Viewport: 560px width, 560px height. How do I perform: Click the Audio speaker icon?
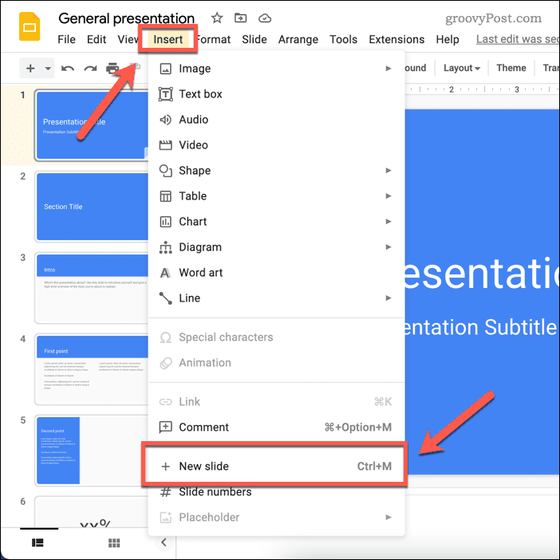[165, 120]
